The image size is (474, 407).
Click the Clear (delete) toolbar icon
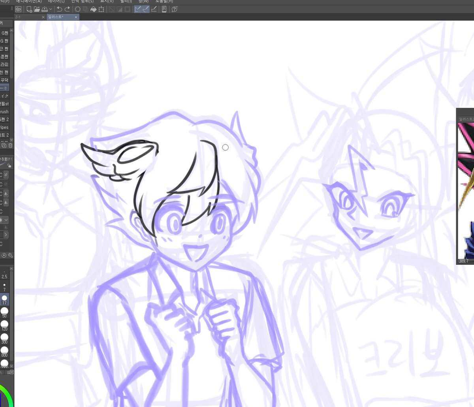[78, 9]
